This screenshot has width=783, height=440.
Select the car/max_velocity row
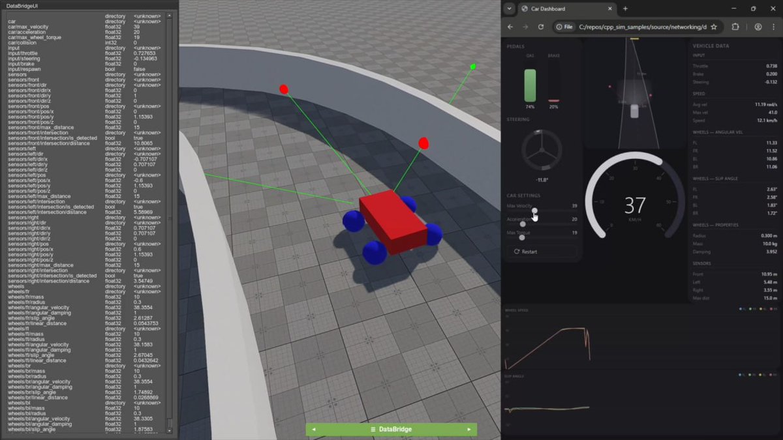(x=87, y=27)
